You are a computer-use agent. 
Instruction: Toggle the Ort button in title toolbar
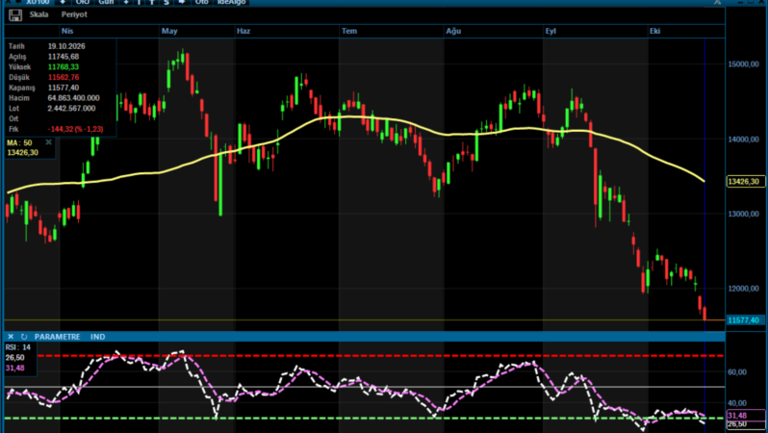pyautogui.click(x=83, y=2)
